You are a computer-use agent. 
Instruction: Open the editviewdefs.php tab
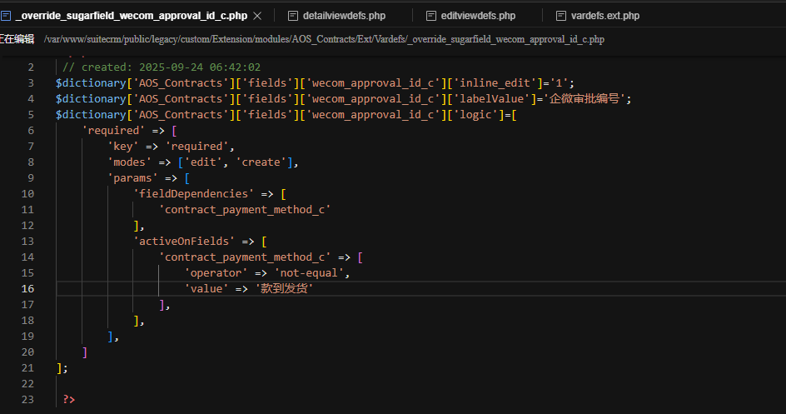(x=478, y=16)
